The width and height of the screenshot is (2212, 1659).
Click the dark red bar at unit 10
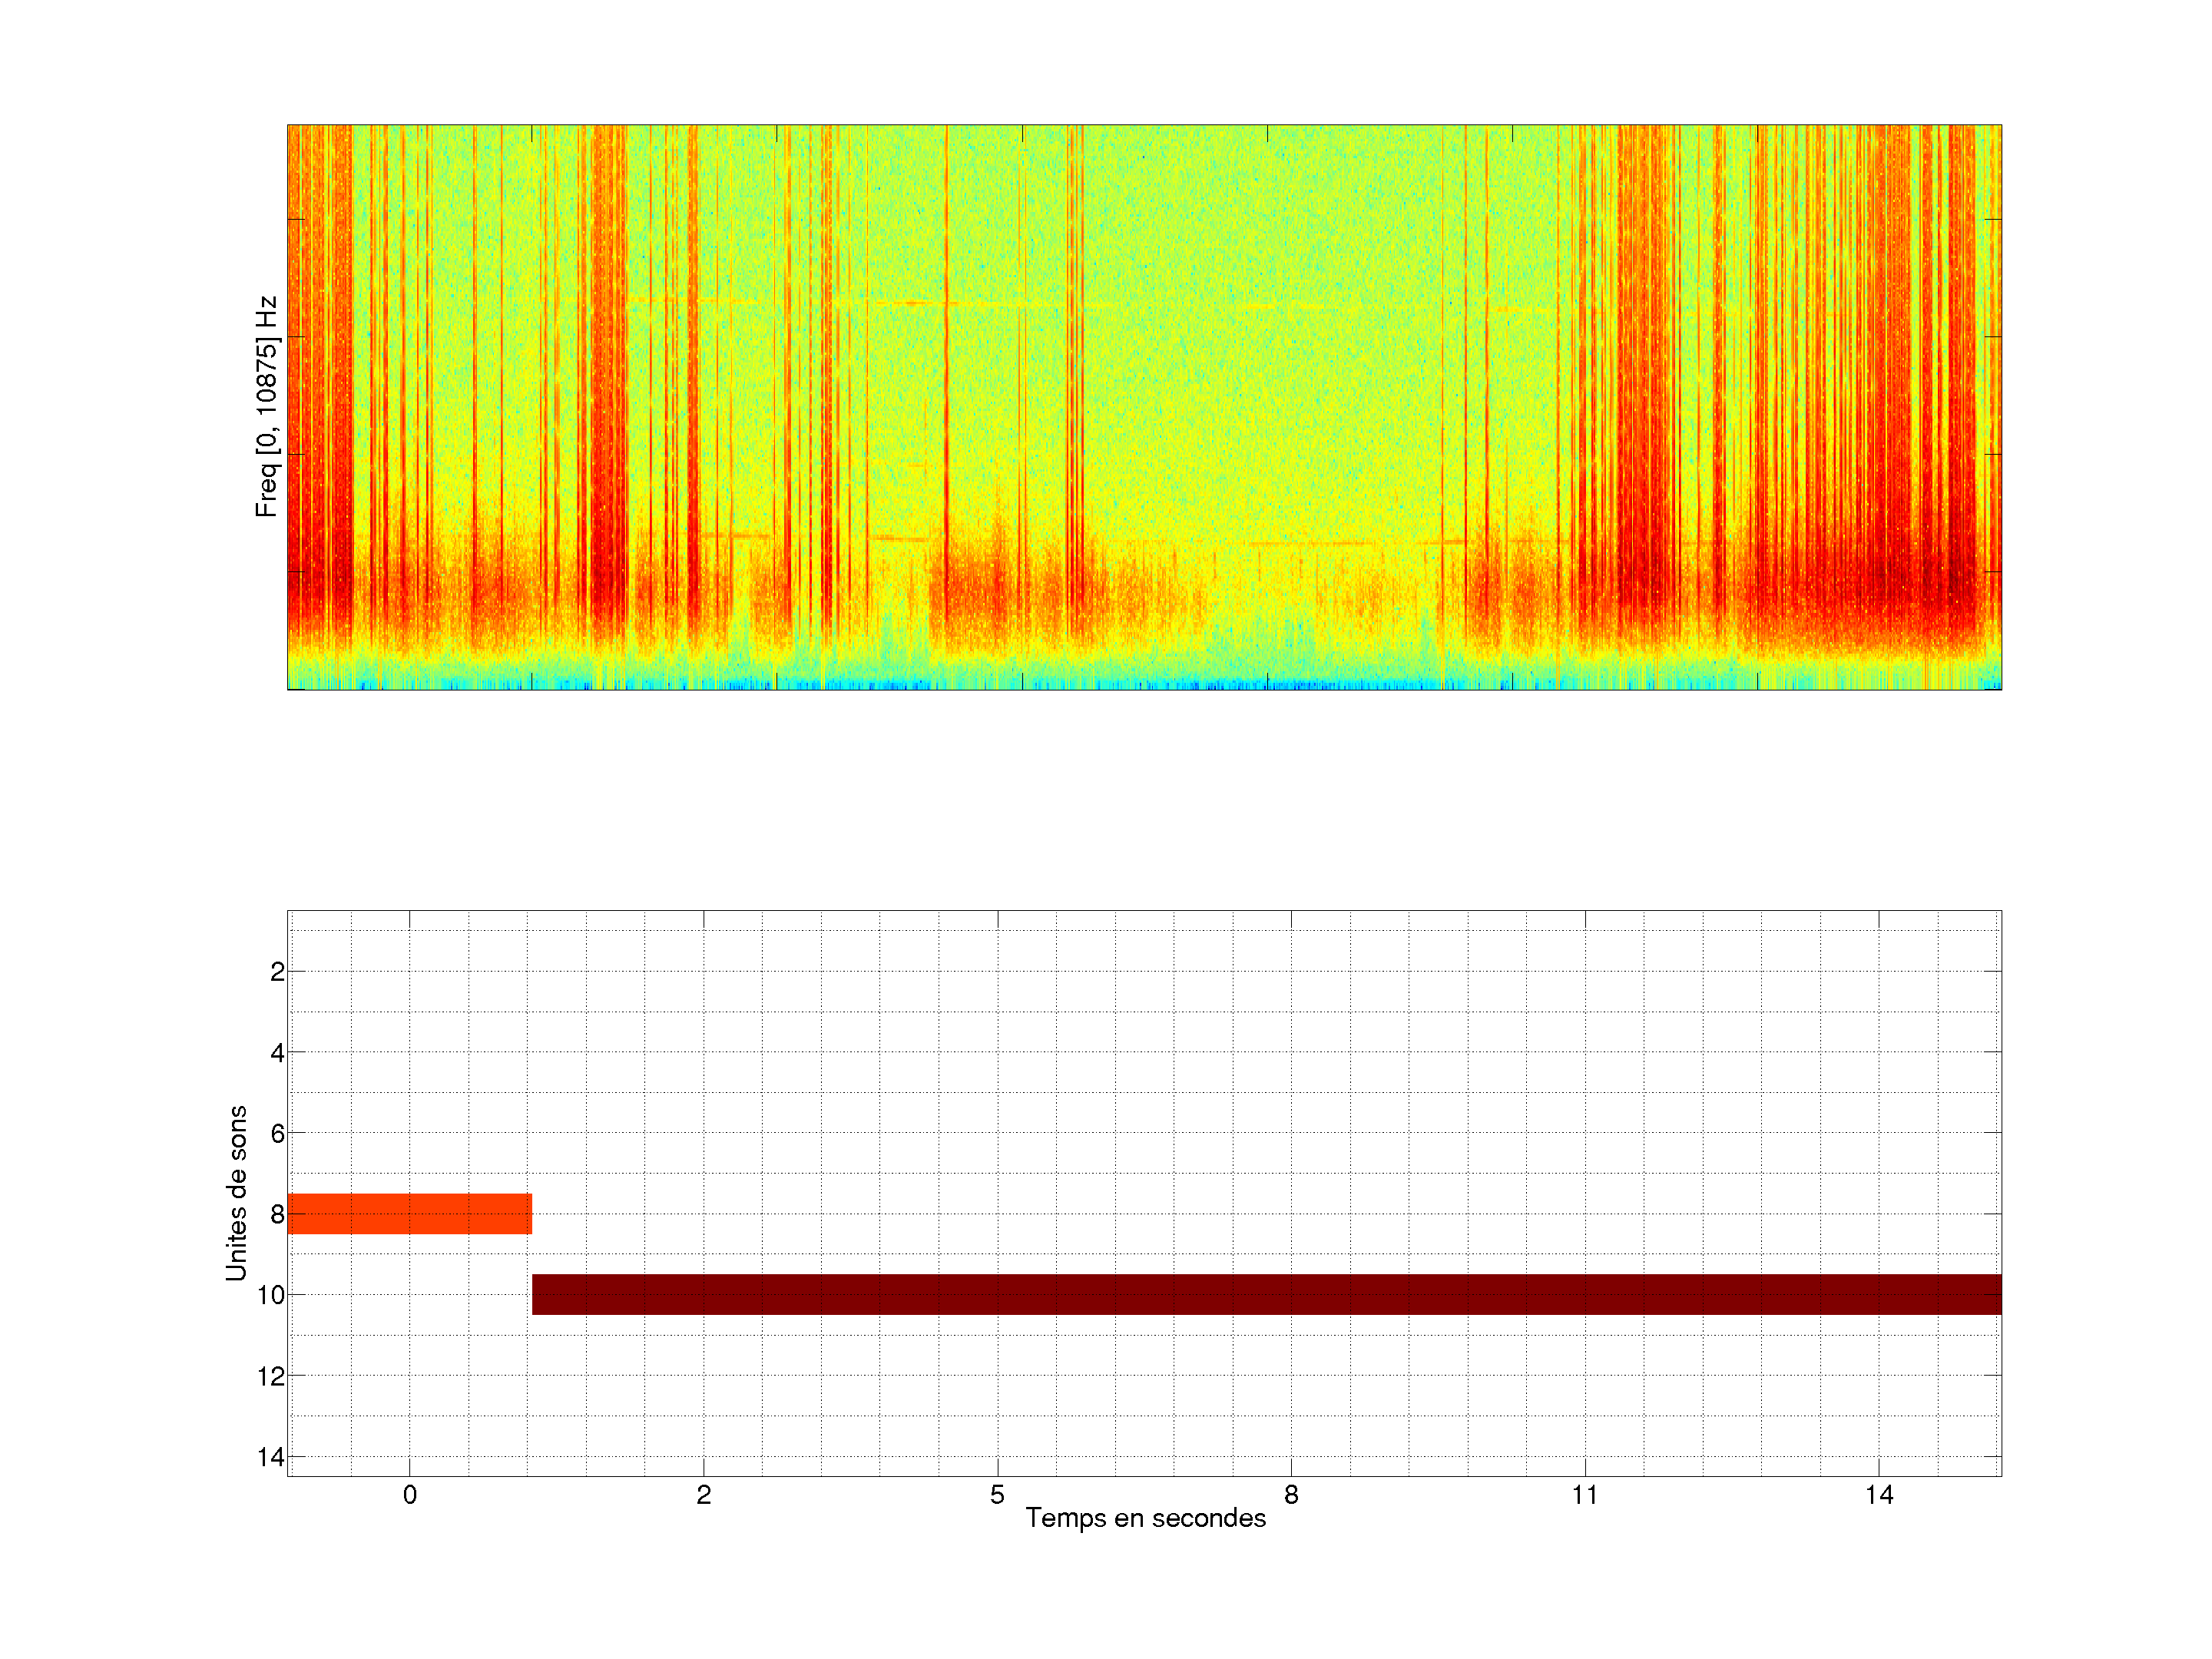[1266, 1294]
